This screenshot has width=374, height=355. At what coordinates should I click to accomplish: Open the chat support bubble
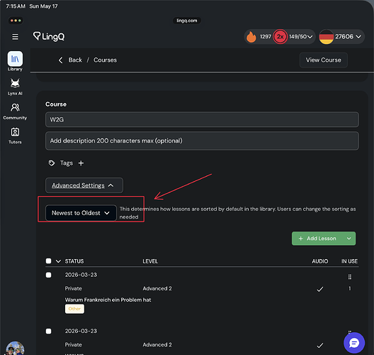pyautogui.click(x=354, y=343)
